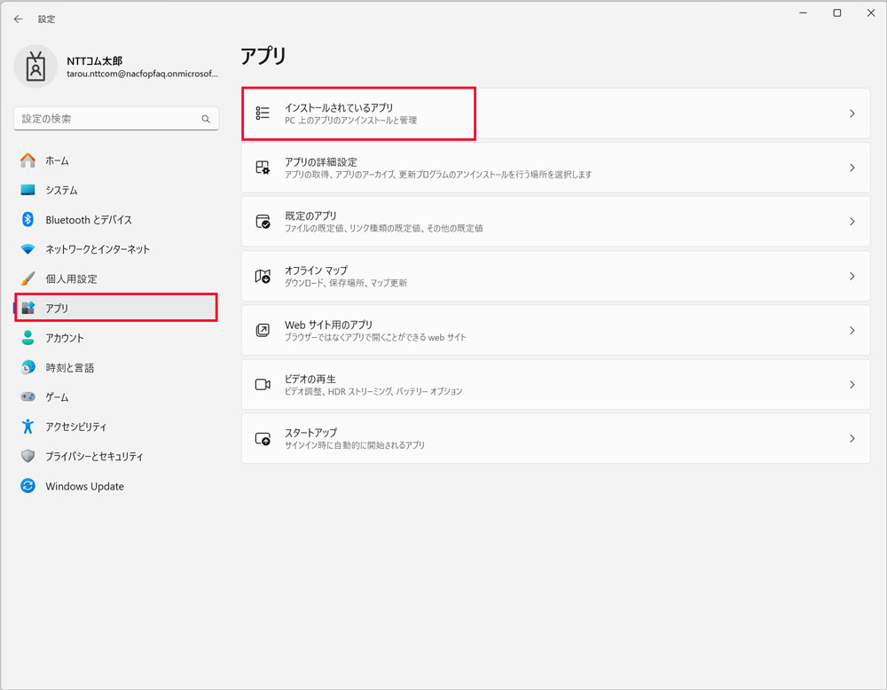This screenshot has height=690, width=887.
Task: Go to ネットワークとインターネット settings
Action: click(x=98, y=249)
